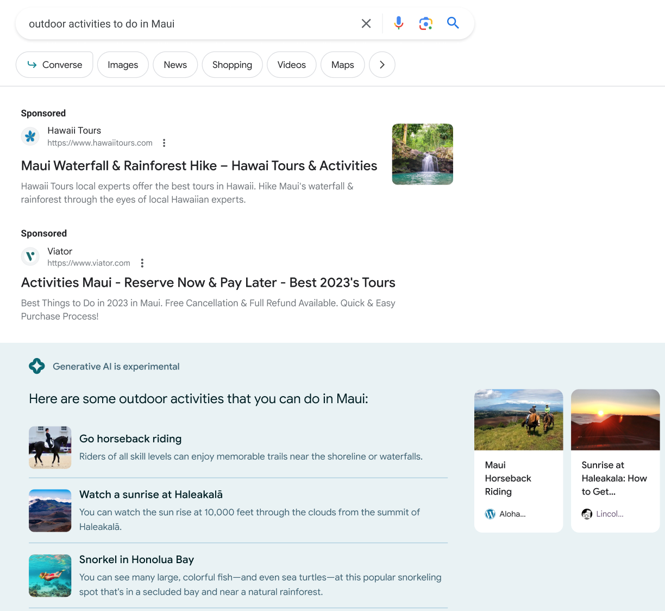Viewport: 665px width, 611px height.
Task: Click the Viator advertiser name
Action: (x=60, y=251)
